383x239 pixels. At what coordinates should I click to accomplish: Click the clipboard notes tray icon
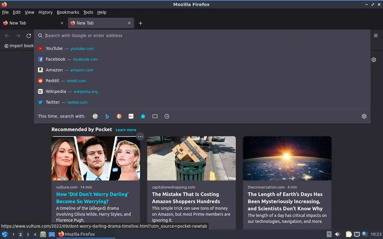pyautogui.click(x=349, y=234)
